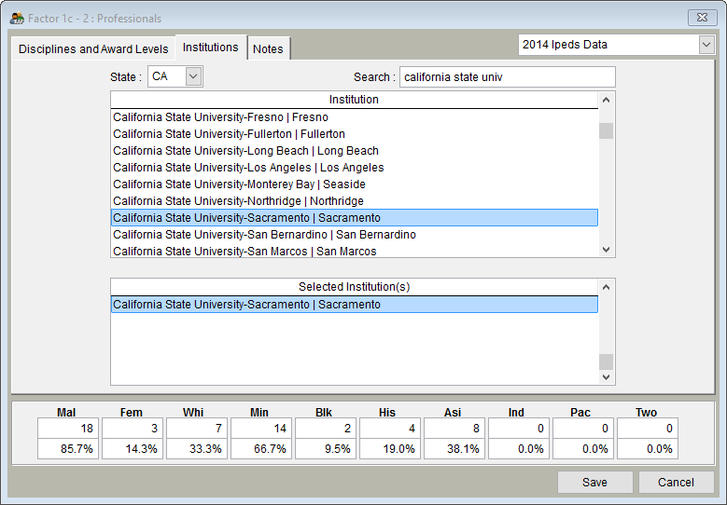This screenshot has width=727, height=505.
Task: Cancel the dialog
Action: tap(676, 483)
